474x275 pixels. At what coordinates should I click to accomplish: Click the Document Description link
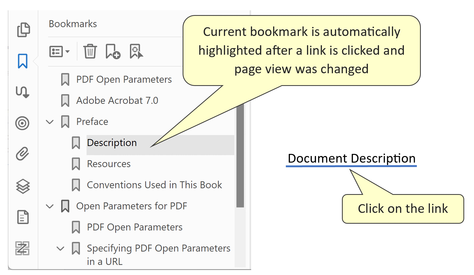(351, 158)
